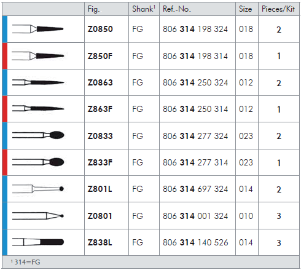Screen dimensions: 301x270
Task: Click the Z863F flame bur image
Action: click(x=38, y=109)
